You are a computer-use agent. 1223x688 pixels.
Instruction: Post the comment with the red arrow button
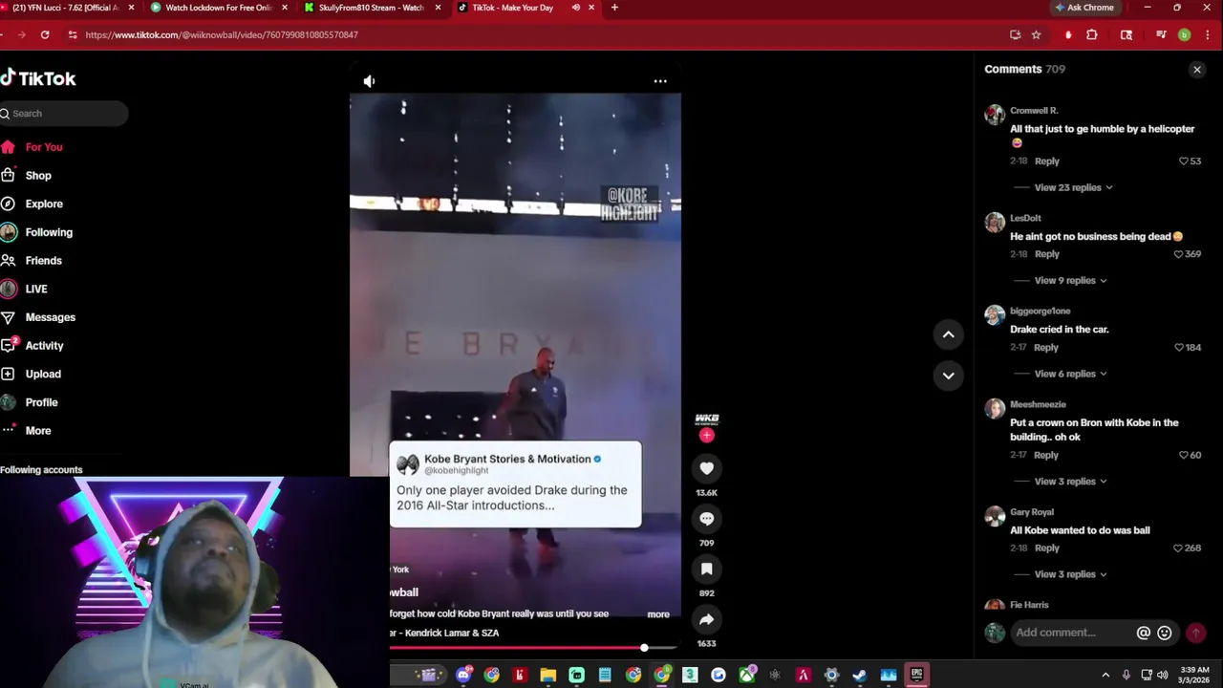pyautogui.click(x=1195, y=633)
